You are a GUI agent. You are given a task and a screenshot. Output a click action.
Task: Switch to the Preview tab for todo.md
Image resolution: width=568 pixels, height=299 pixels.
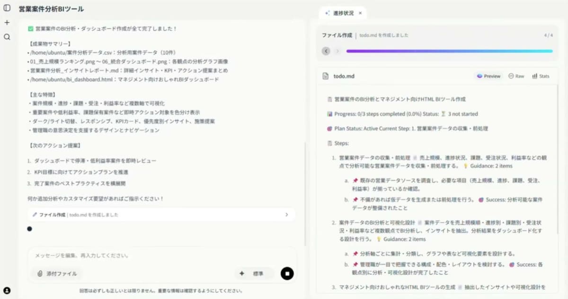488,76
